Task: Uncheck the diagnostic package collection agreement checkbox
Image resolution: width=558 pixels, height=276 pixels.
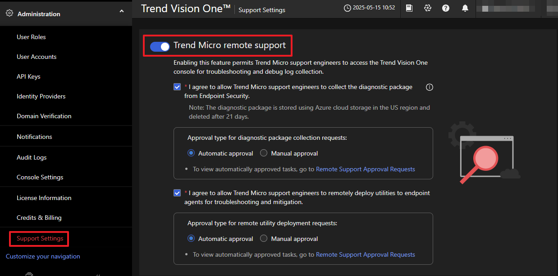Action: pos(177,87)
